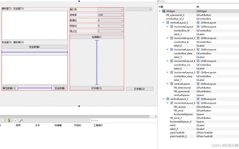Screen dimensions: 239x149
Task: Select horizontal spacer between 清空数据1-2 and 发送数据1
Action: 35,88
